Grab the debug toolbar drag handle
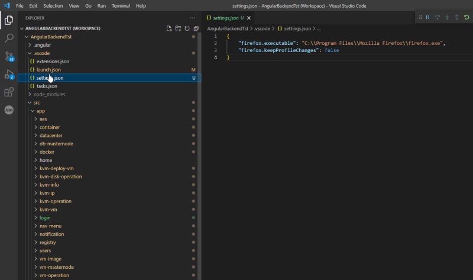The height and width of the screenshot is (280, 473). (420, 17)
